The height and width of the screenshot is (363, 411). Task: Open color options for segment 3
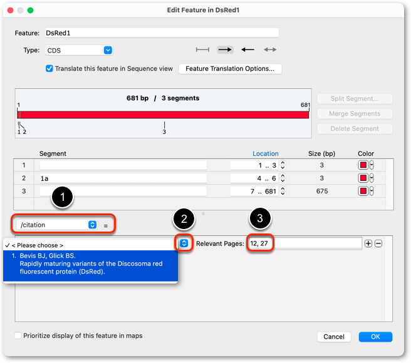(x=372, y=191)
